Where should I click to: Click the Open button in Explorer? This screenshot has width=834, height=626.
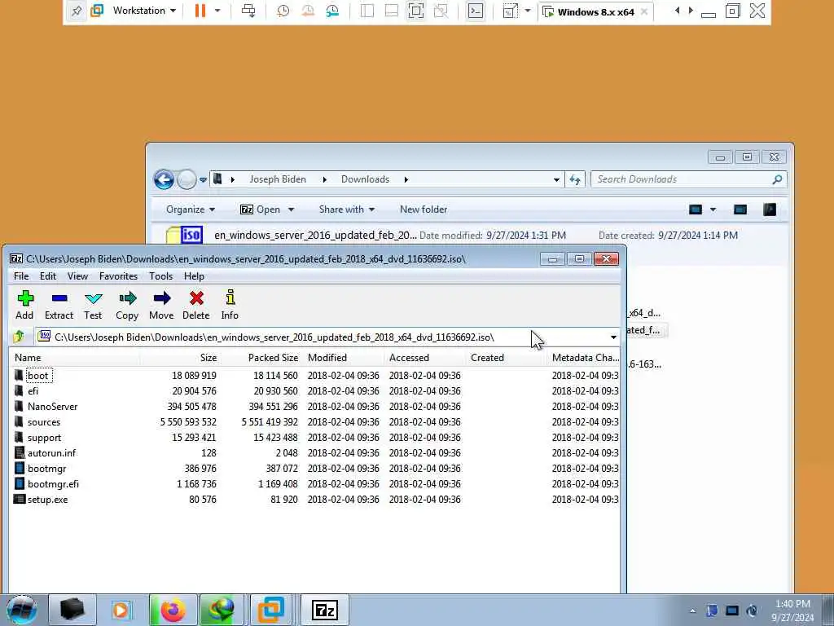tap(261, 209)
